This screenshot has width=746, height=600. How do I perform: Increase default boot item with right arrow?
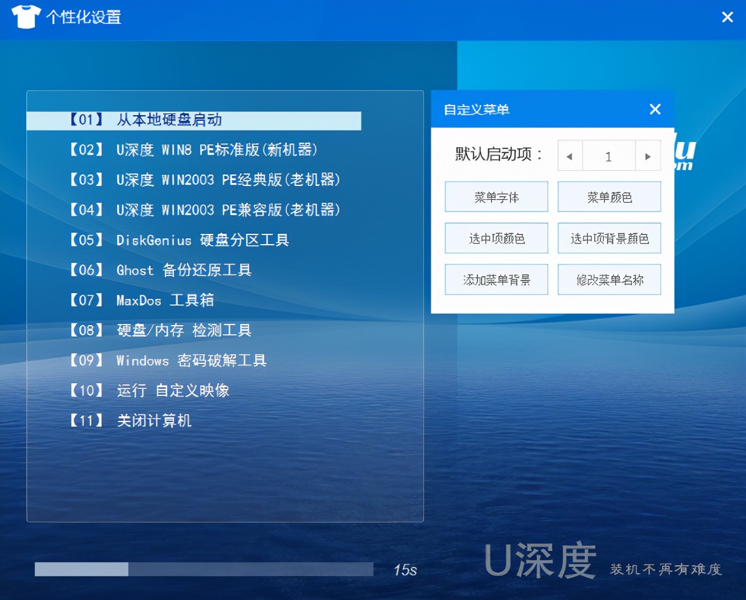(x=647, y=155)
